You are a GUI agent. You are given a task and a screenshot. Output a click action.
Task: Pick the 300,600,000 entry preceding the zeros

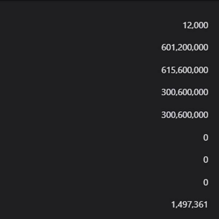click(x=185, y=115)
